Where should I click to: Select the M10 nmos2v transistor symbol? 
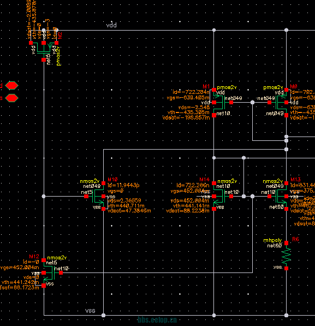pyautogui.click(x=96, y=196)
